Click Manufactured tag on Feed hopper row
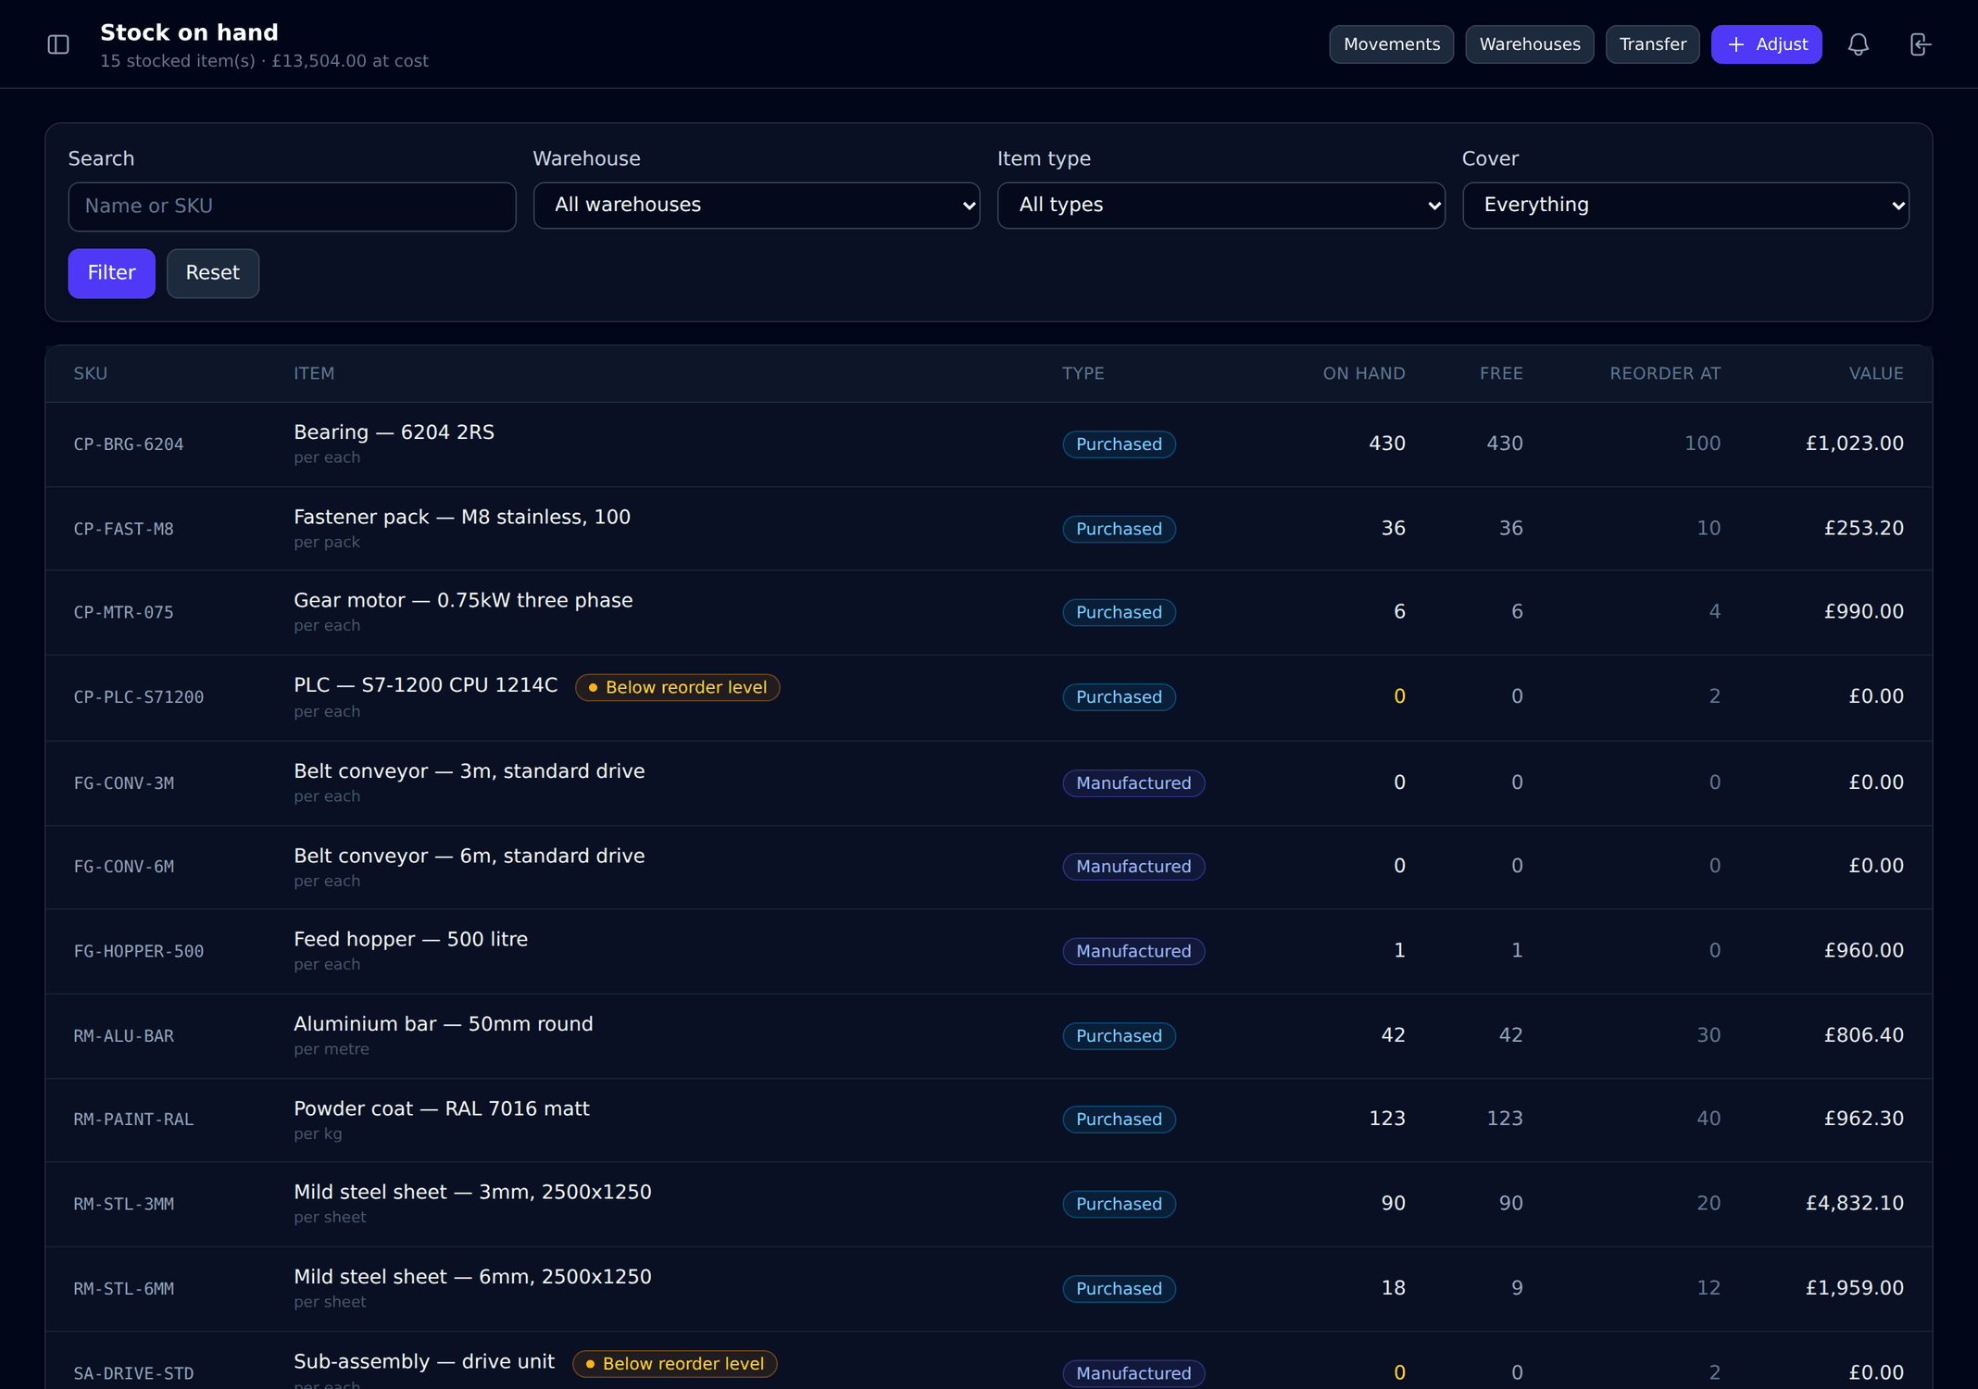1978x1389 pixels. pyautogui.click(x=1133, y=952)
